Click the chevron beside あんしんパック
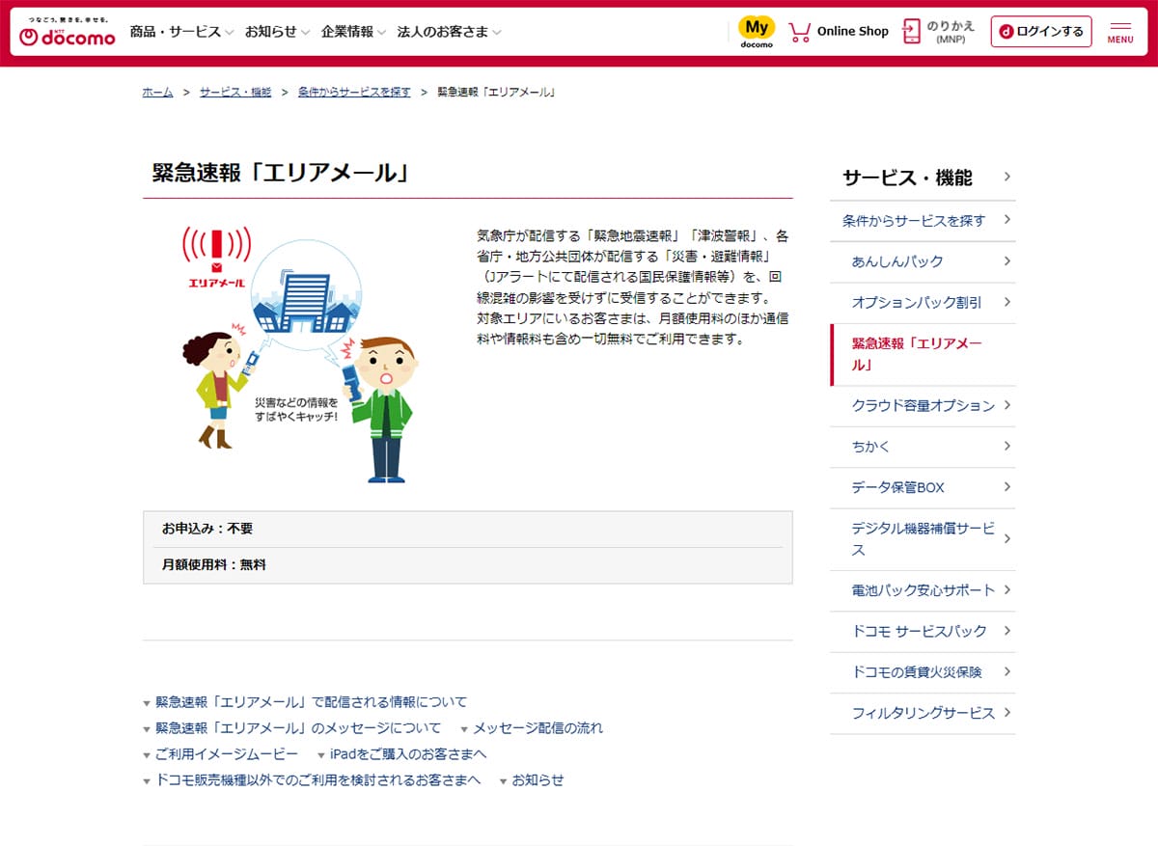Viewport: 1158px width, 846px height. (x=1006, y=261)
